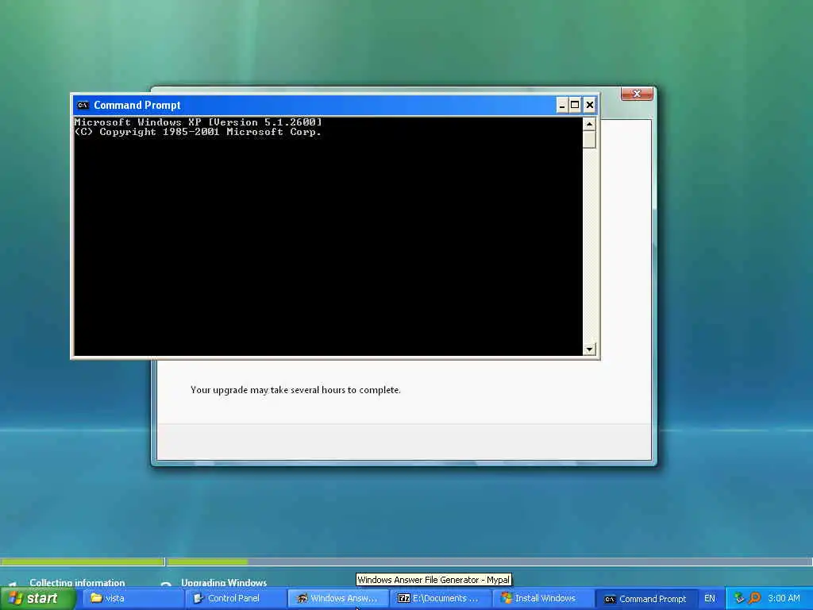Click the Command Prompt scrollbar down arrow
Viewport: 813px width, 610px height.
point(589,349)
